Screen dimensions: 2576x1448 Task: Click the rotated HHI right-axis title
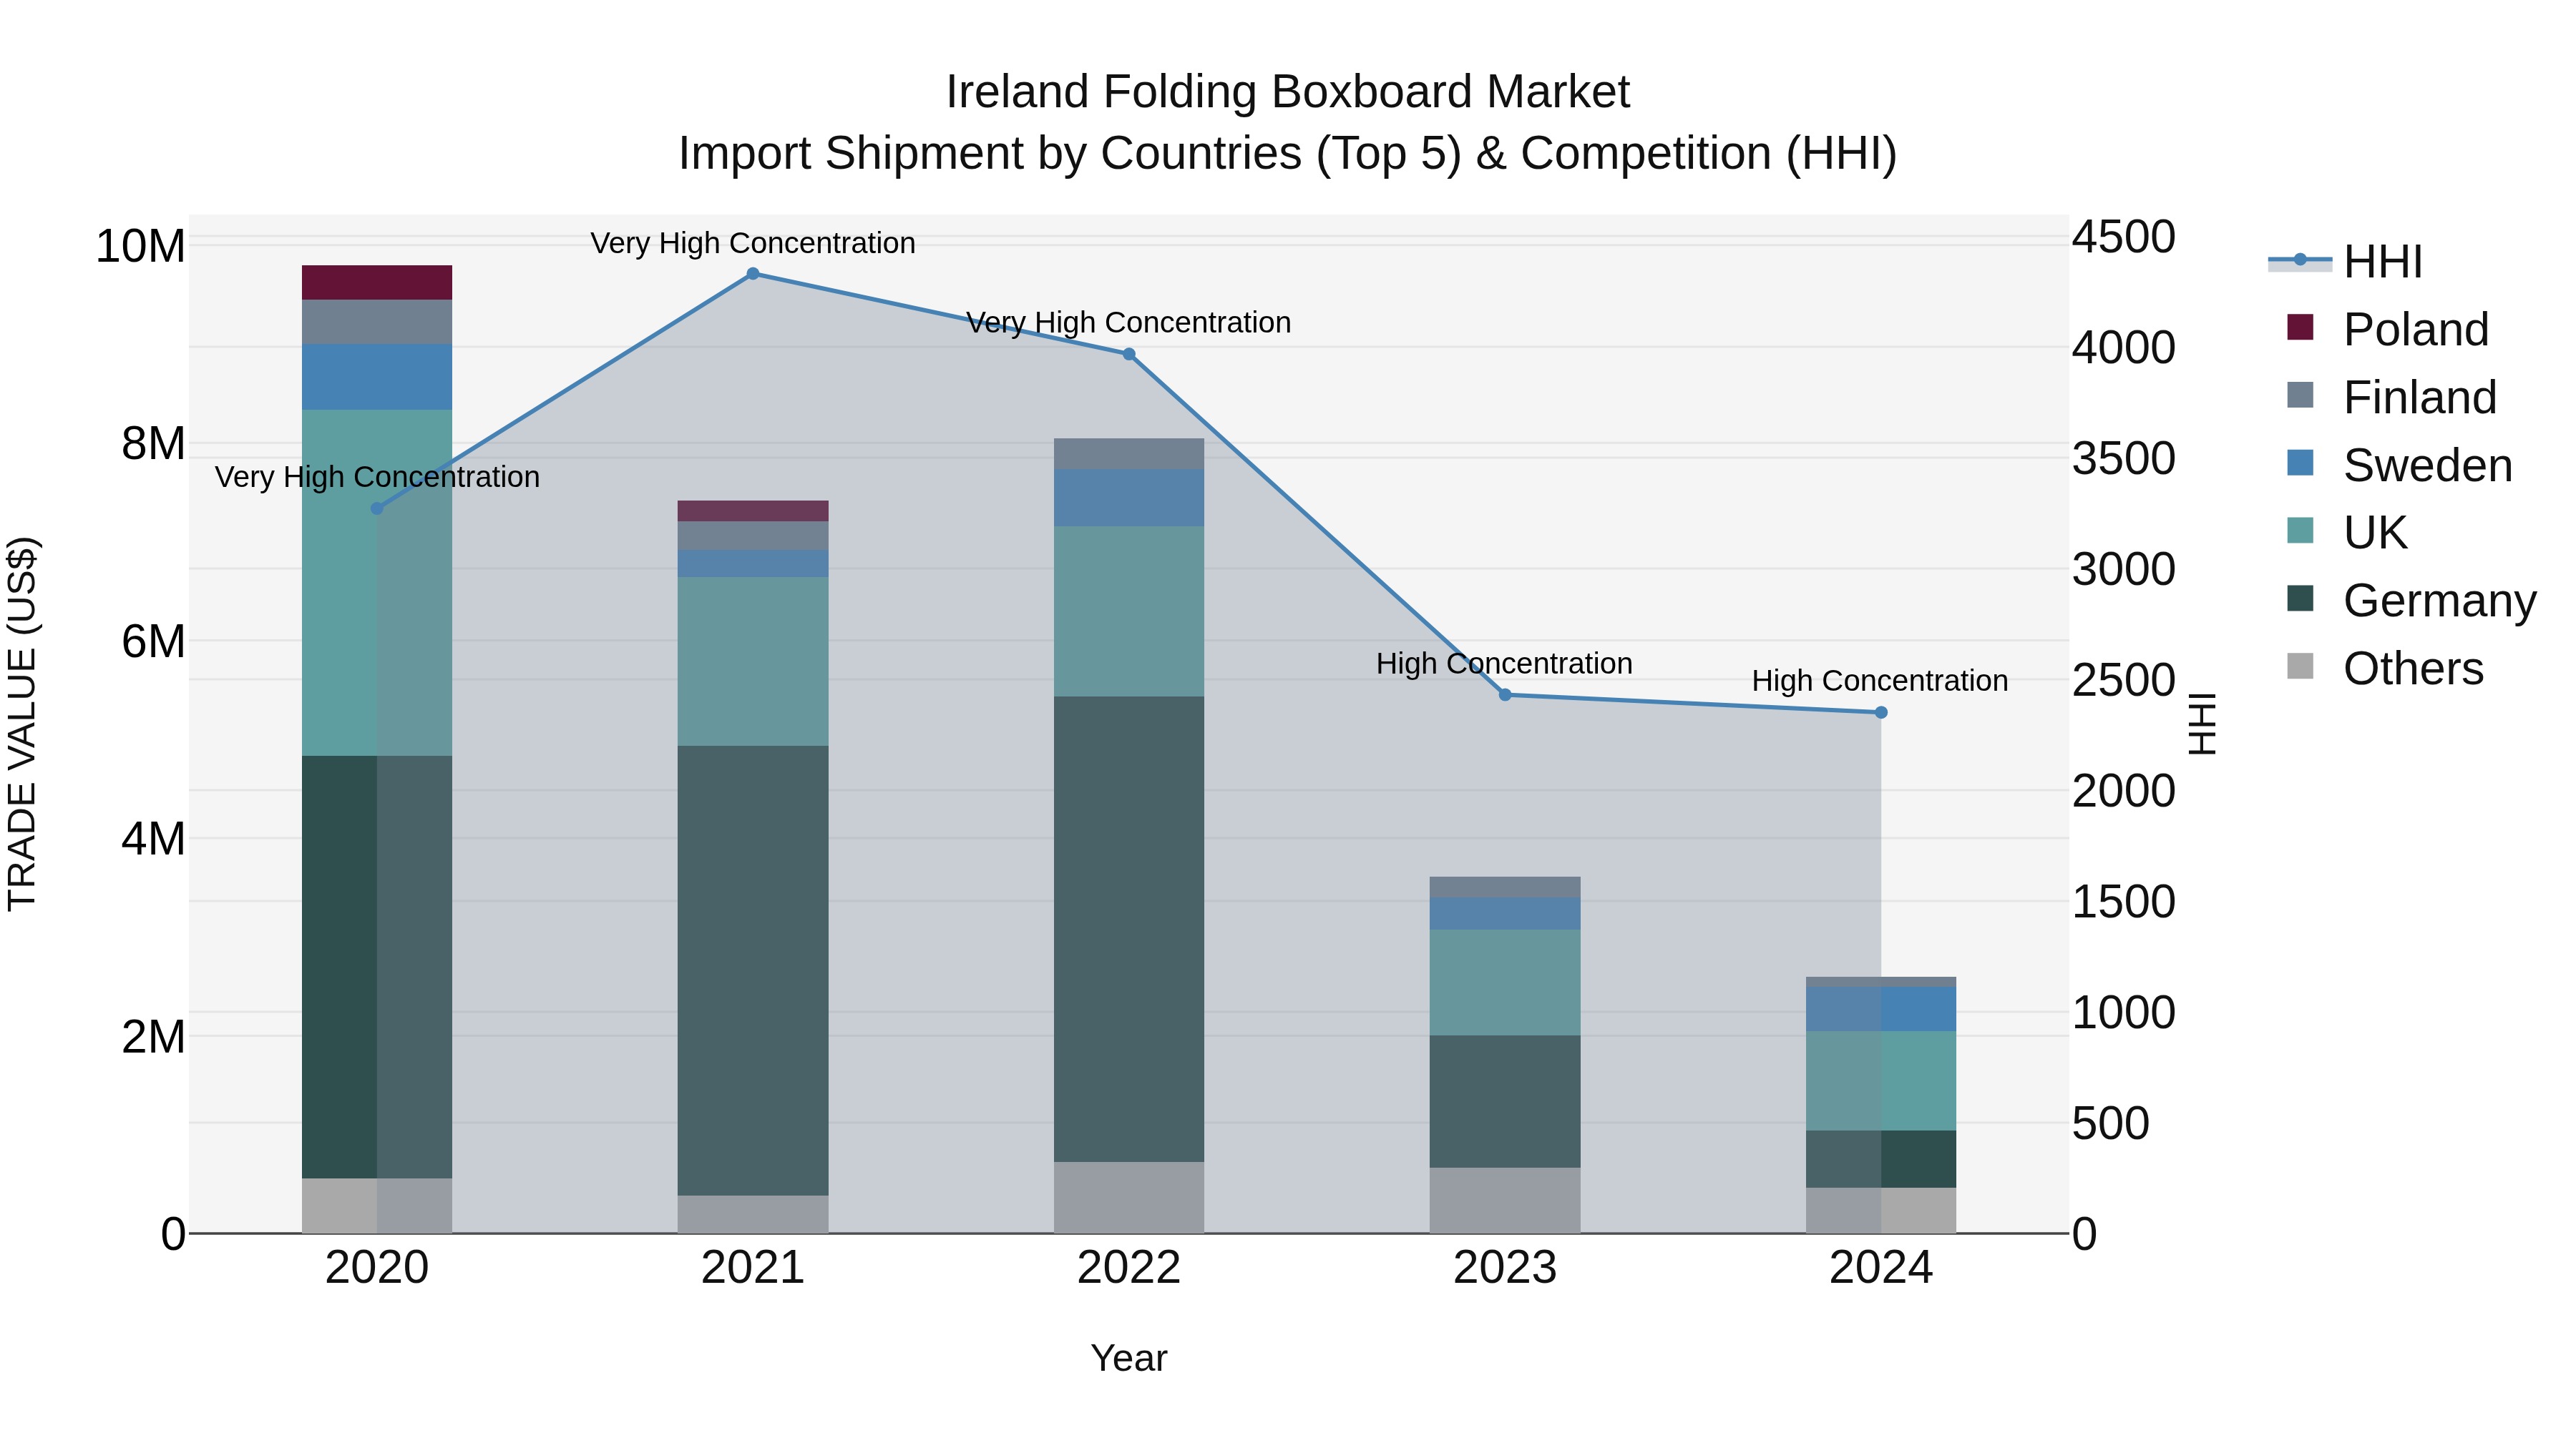2203,724
